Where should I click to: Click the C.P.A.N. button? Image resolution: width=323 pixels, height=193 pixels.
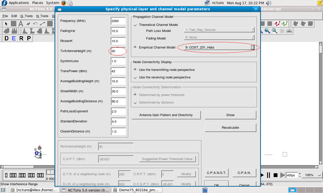click(244, 173)
